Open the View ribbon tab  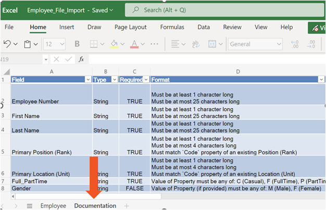pos(261,27)
